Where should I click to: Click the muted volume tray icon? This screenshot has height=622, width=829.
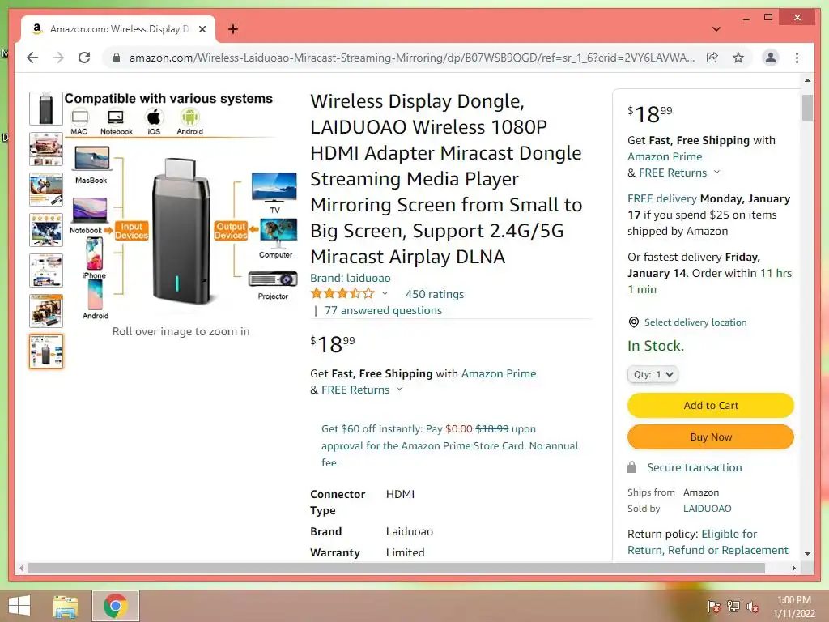(752, 606)
